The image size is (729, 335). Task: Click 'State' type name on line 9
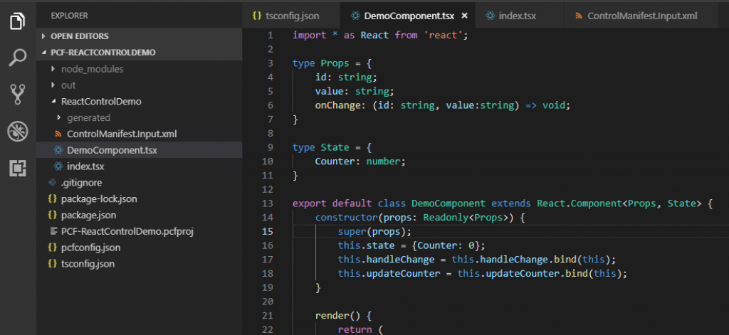point(335,147)
